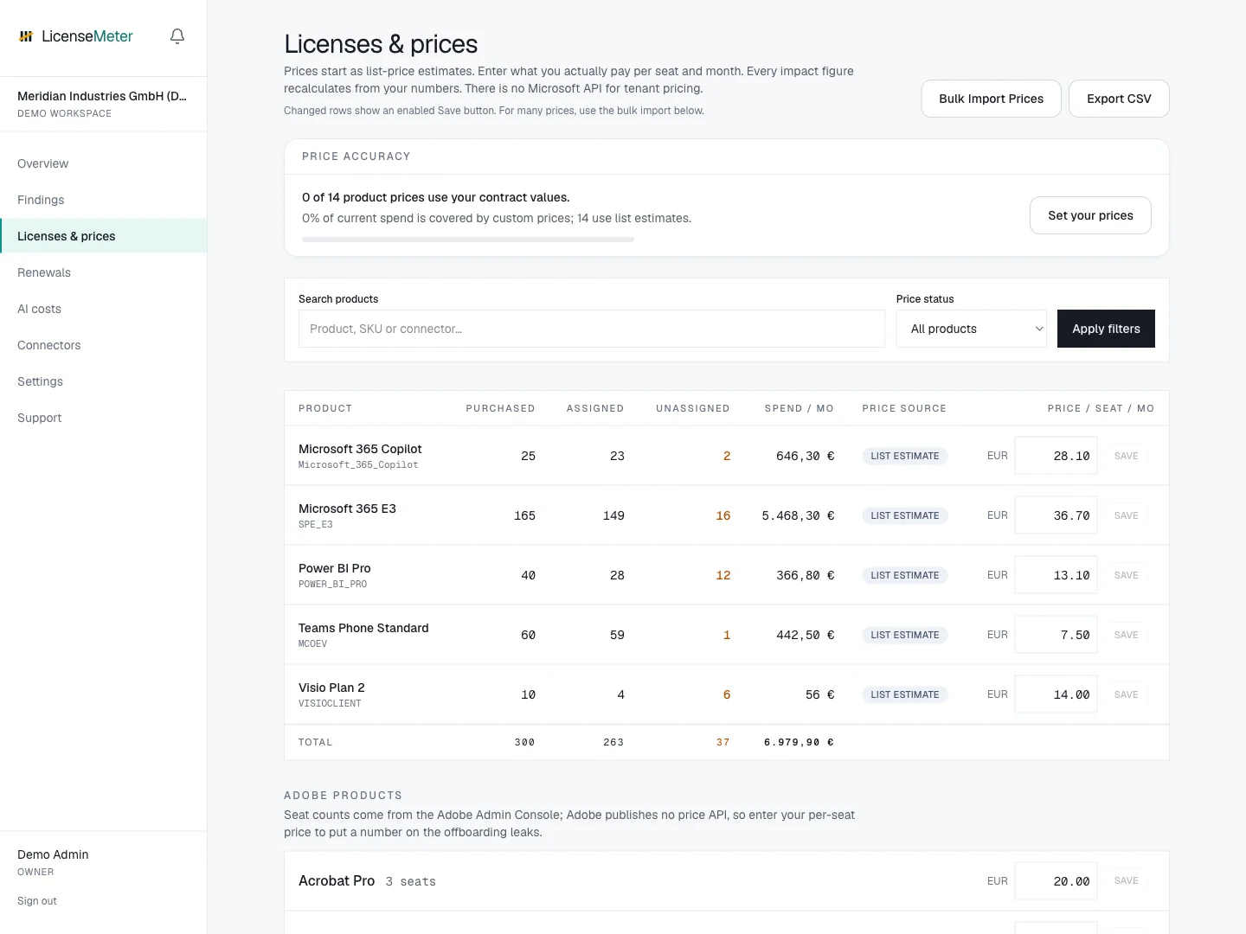Click the SPE_E3 SKU text

316,525
